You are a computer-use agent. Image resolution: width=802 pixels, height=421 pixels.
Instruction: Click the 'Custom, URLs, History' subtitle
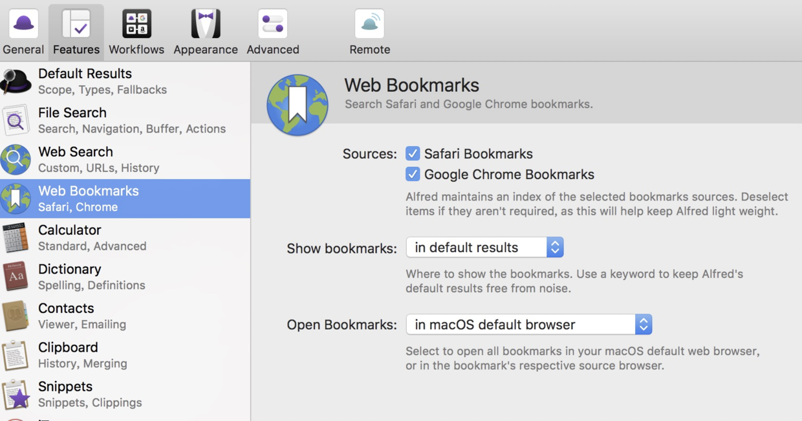coord(98,168)
